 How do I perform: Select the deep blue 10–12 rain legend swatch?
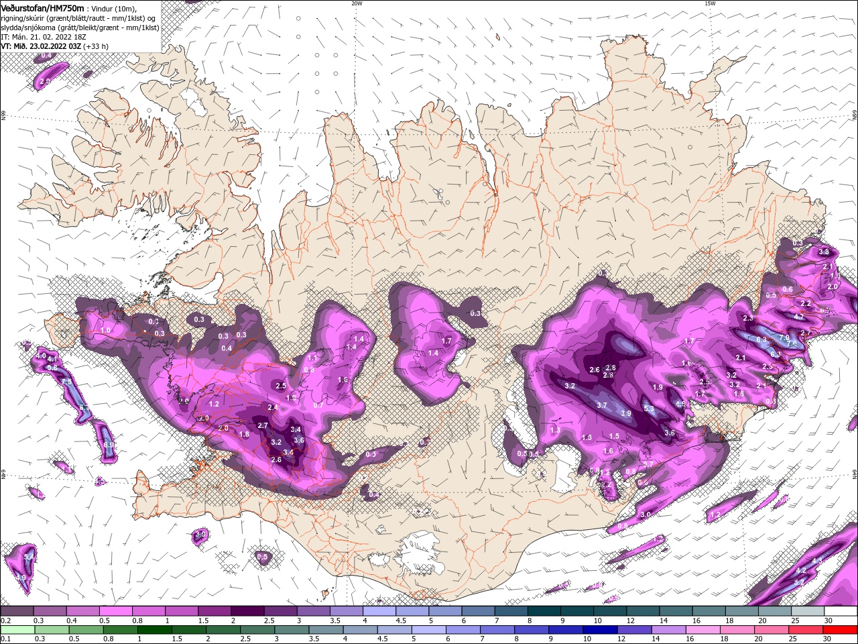[x=600, y=630]
